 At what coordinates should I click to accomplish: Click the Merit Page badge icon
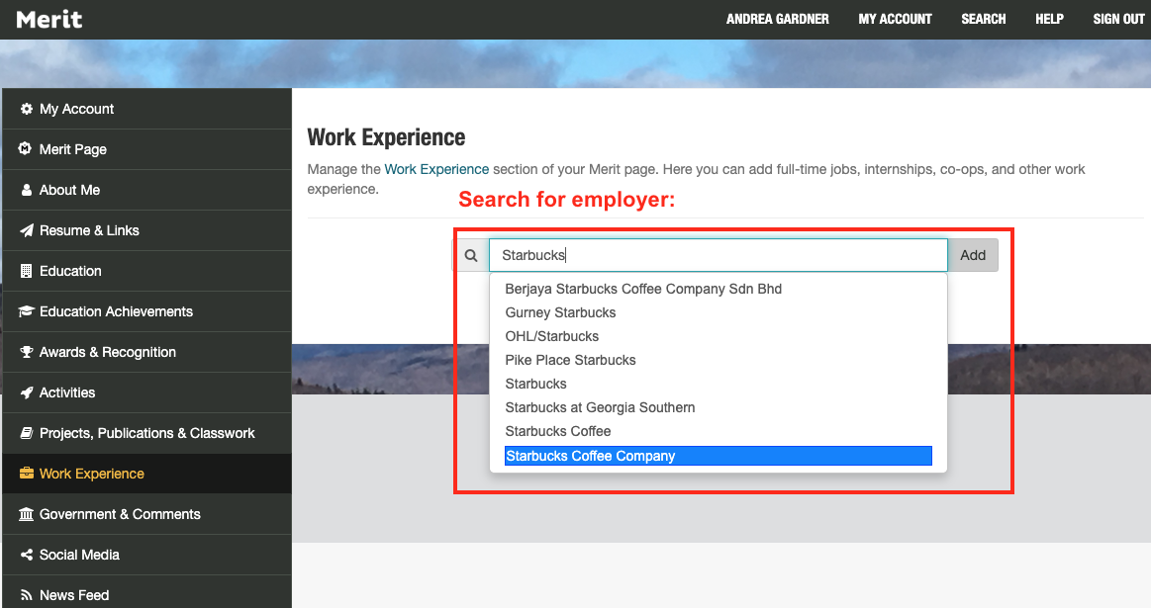tap(25, 148)
